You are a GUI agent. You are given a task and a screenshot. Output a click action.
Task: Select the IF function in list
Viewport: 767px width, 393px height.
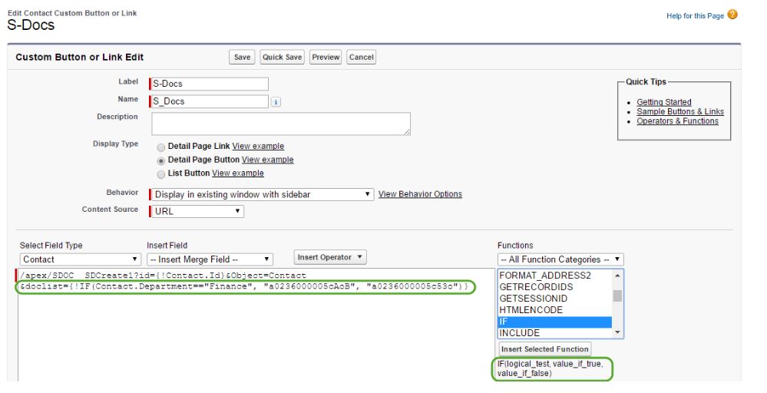pyautogui.click(x=555, y=322)
